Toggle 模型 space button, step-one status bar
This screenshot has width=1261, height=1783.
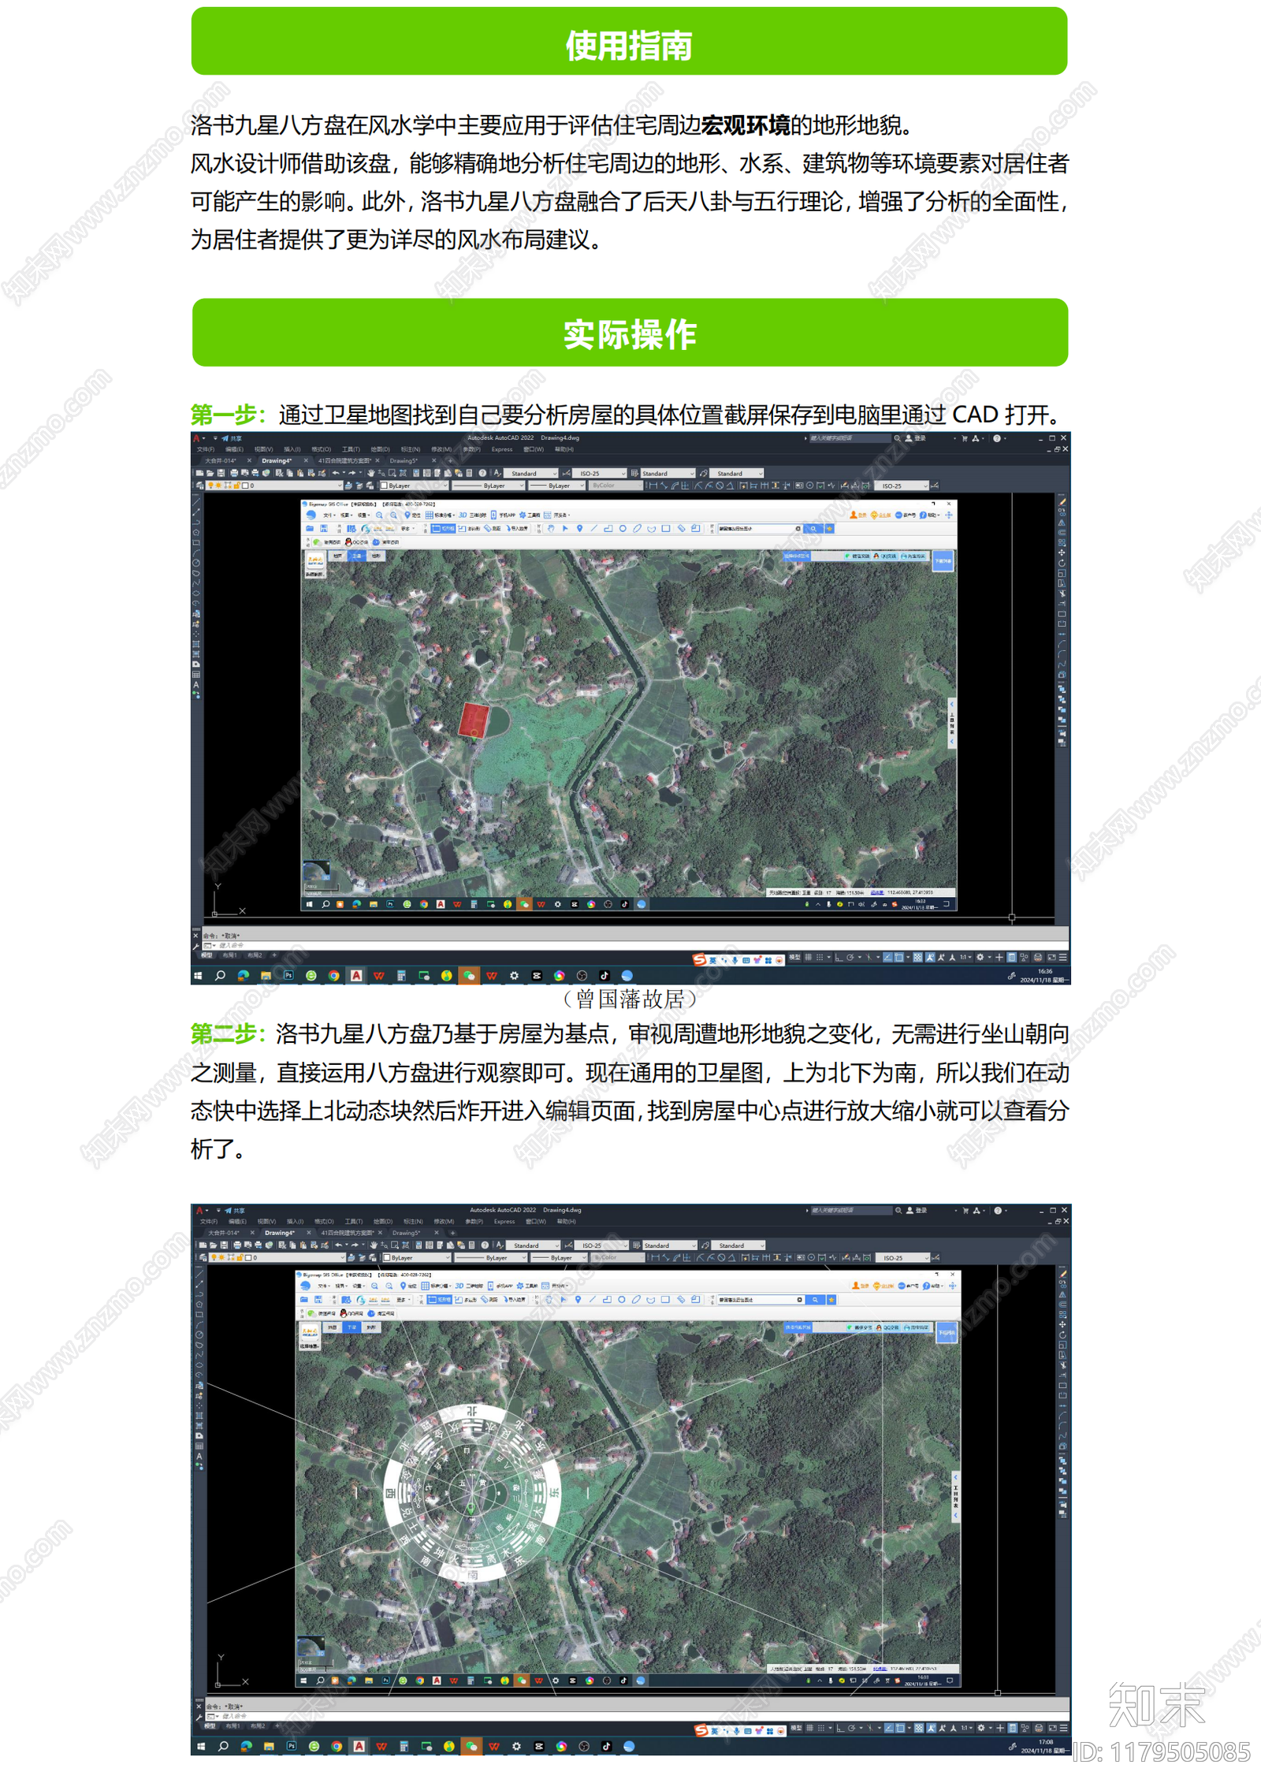point(794,957)
